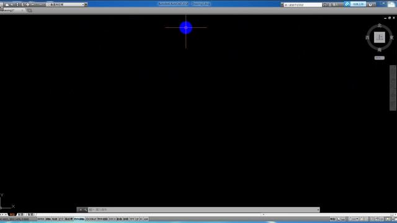Rotate view to east via ViewCube 东
This screenshot has height=223, width=397.
[x=391, y=38]
